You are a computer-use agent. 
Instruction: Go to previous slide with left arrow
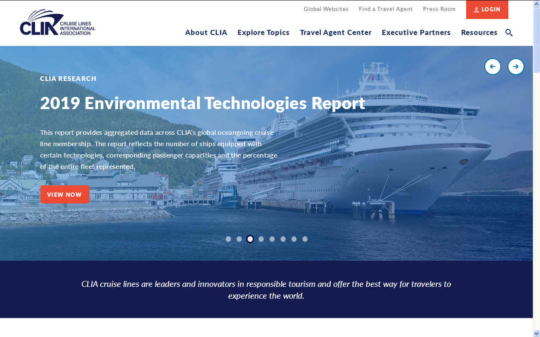pyautogui.click(x=493, y=67)
